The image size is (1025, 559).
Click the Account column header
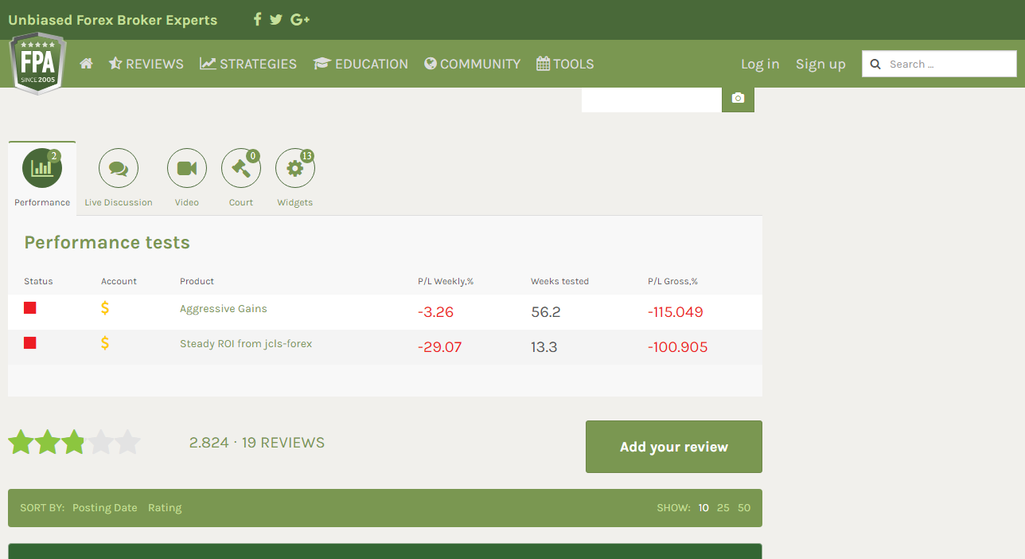click(119, 281)
